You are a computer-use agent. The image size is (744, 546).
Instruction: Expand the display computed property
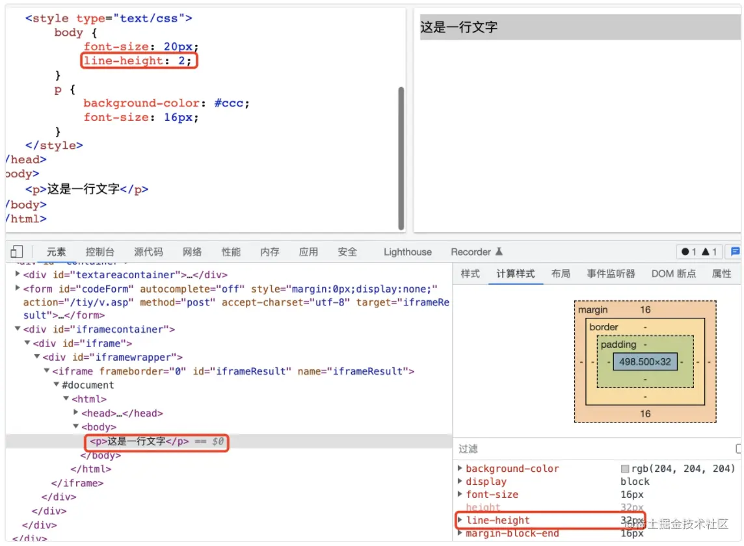click(460, 481)
